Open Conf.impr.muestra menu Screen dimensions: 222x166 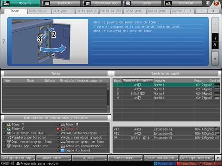pos(197,158)
